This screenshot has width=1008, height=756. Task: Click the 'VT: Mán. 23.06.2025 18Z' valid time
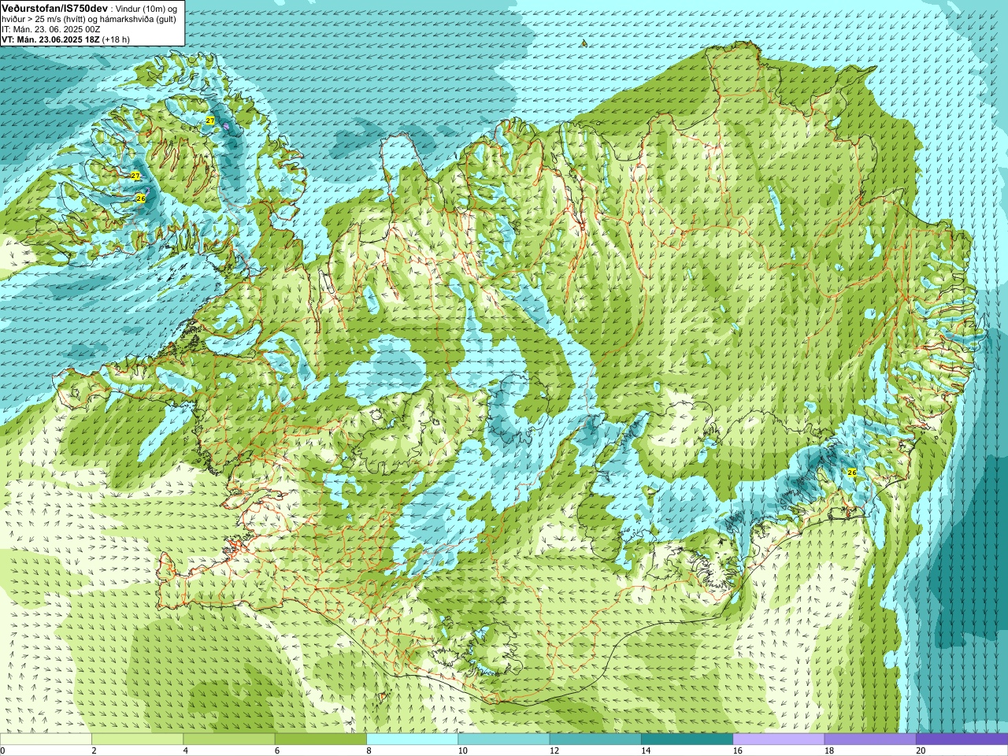click(50, 39)
